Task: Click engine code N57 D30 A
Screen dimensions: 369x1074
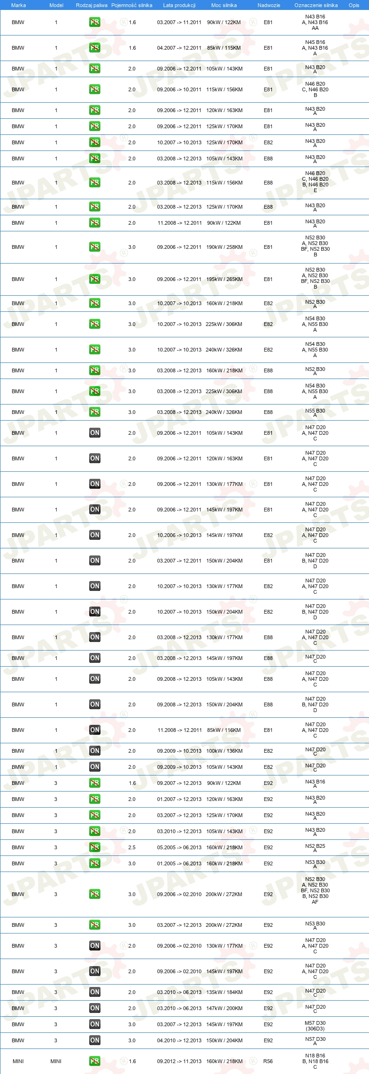Action: click(x=315, y=1041)
